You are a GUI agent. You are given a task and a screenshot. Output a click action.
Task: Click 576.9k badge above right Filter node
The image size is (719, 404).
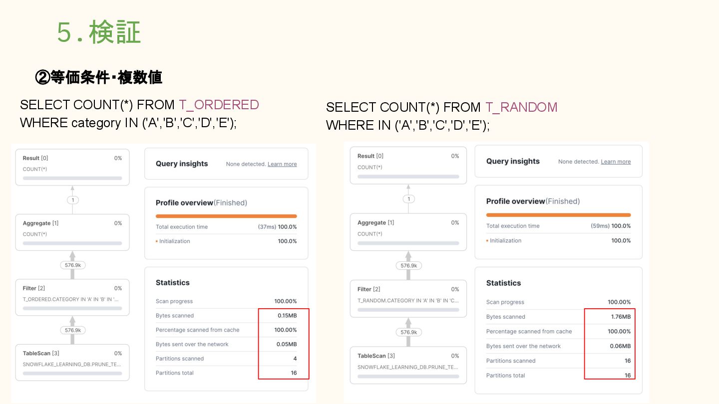pyautogui.click(x=409, y=266)
